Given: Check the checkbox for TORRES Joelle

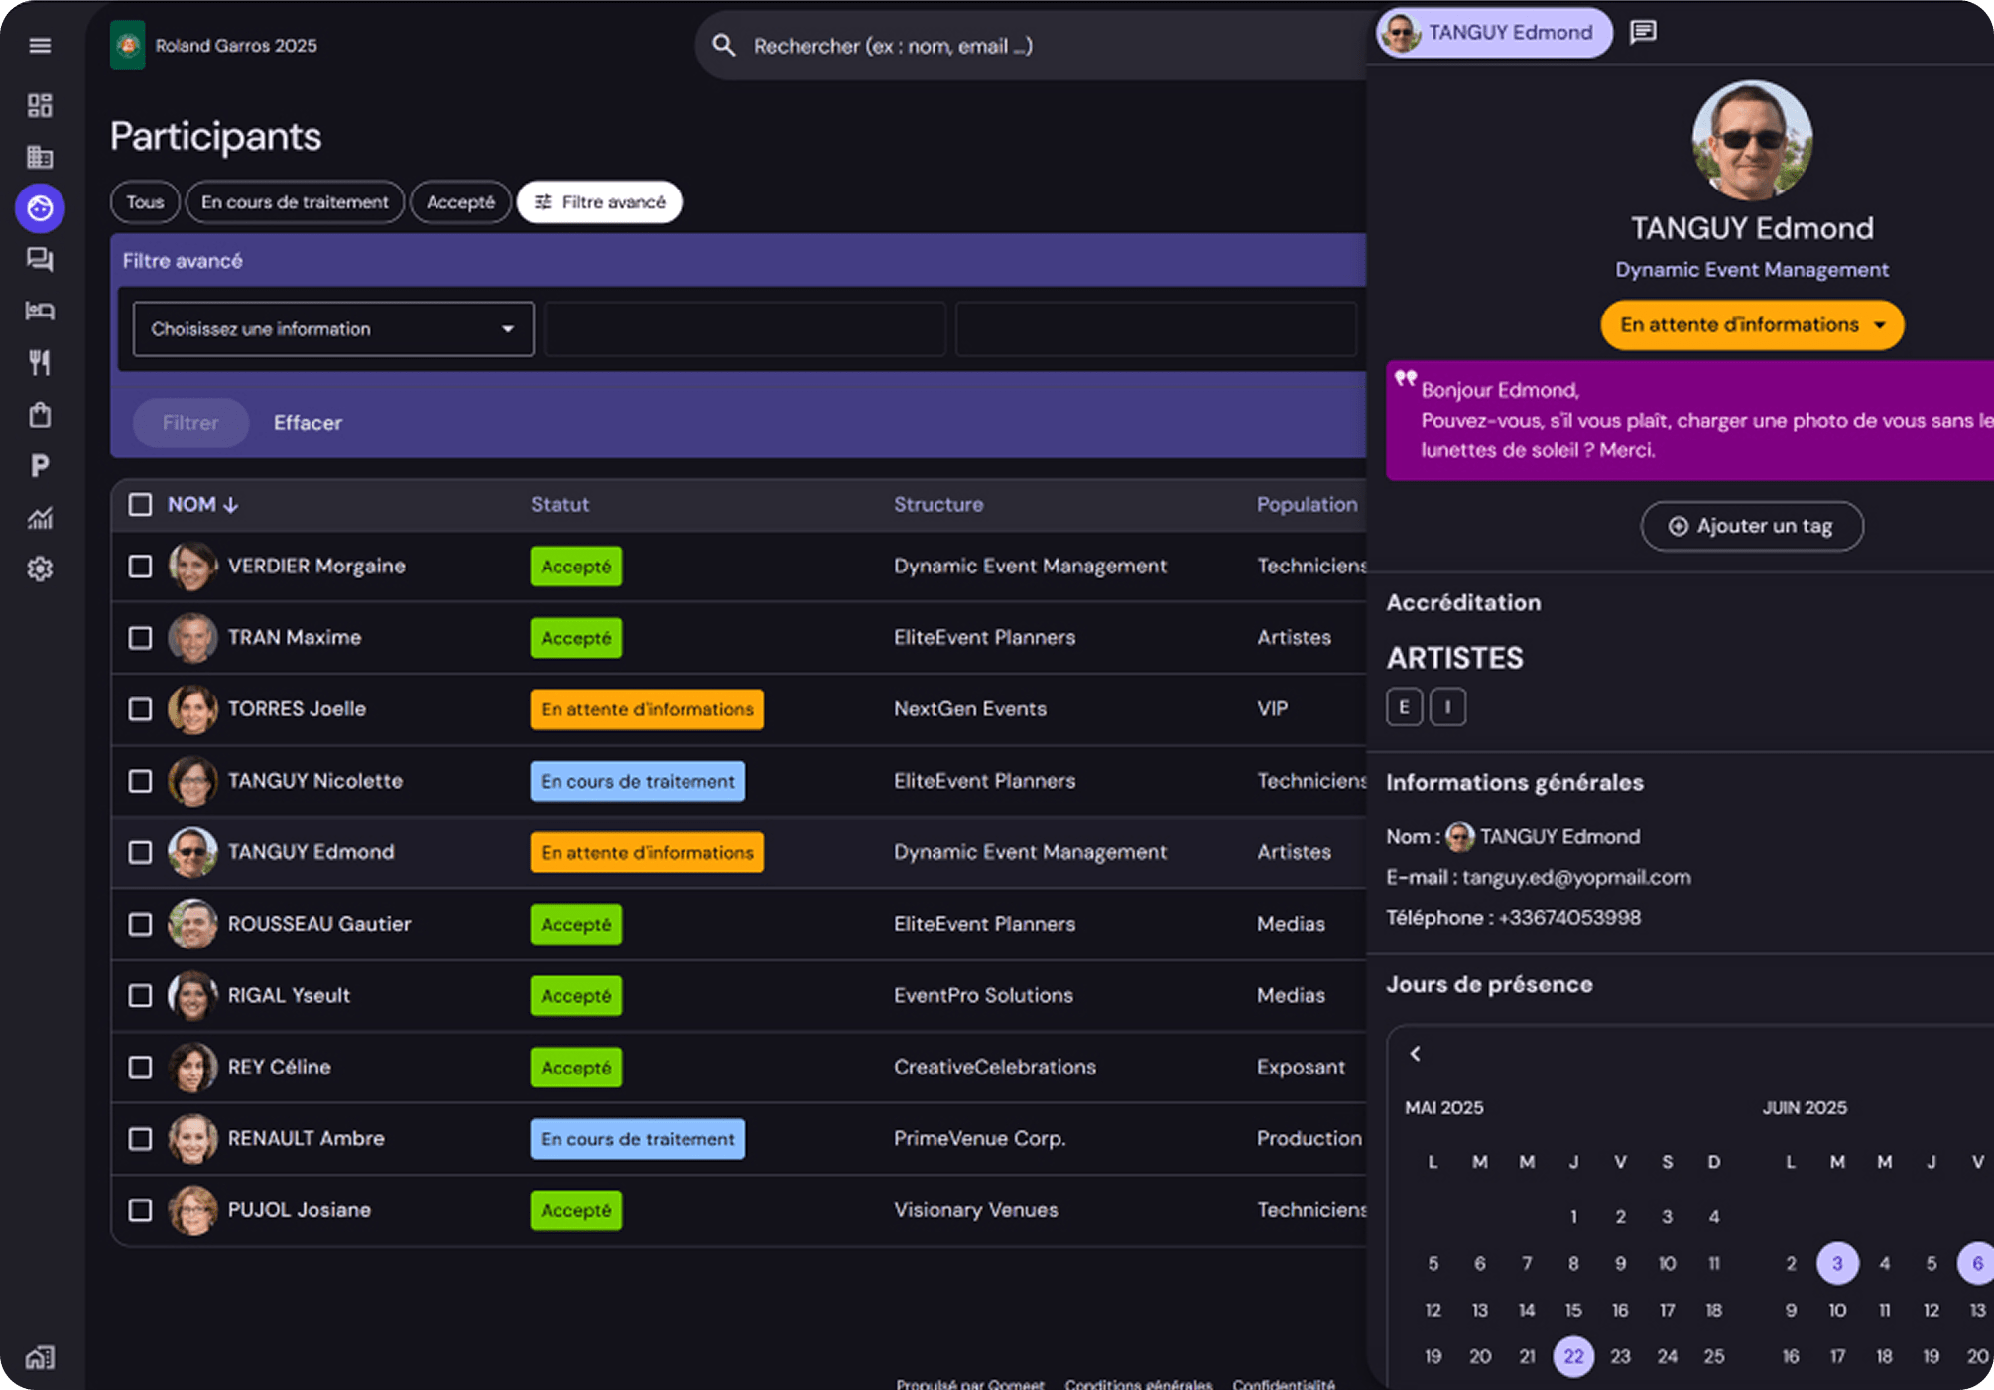Looking at the screenshot, I should click(x=140, y=709).
